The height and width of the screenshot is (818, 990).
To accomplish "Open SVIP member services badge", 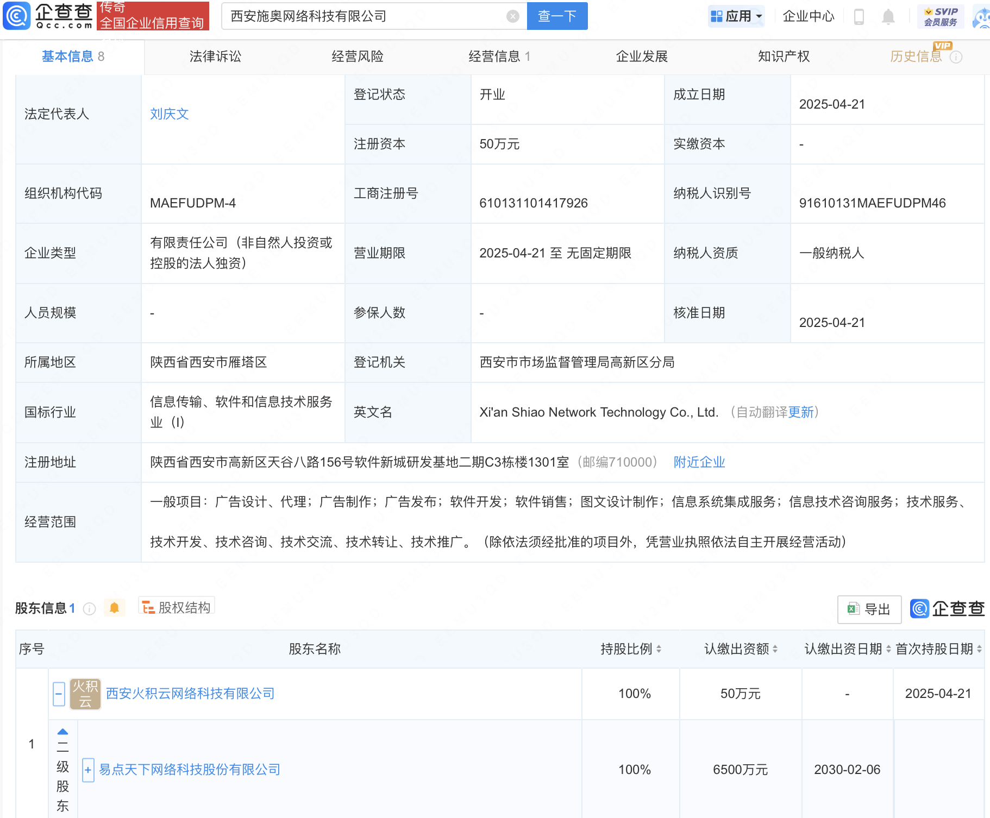I will coord(940,17).
